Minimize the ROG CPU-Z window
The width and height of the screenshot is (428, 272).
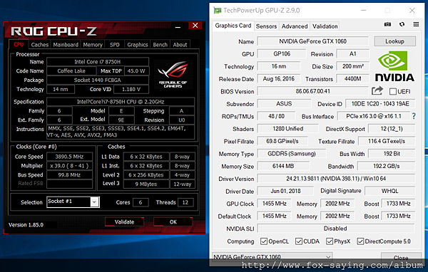178,27
